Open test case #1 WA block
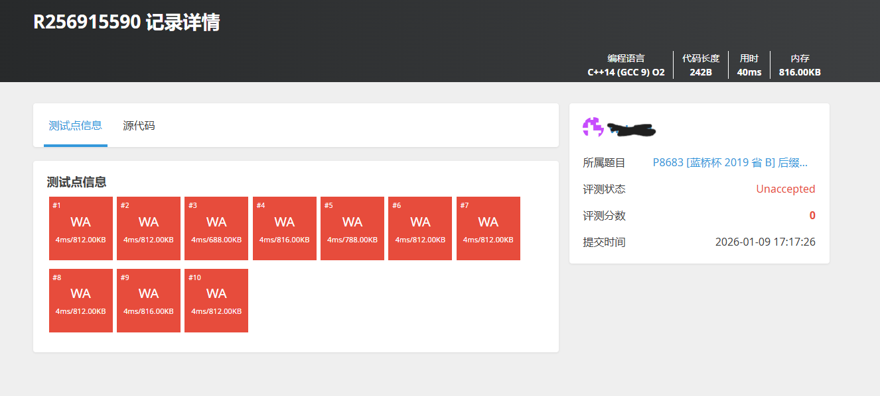This screenshot has width=880, height=396. (81, 228)
